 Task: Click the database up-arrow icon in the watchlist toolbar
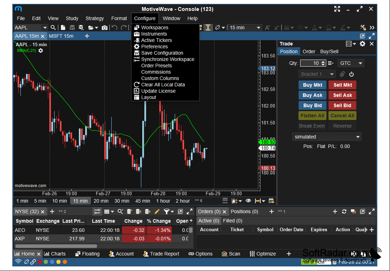click(148, 211)
